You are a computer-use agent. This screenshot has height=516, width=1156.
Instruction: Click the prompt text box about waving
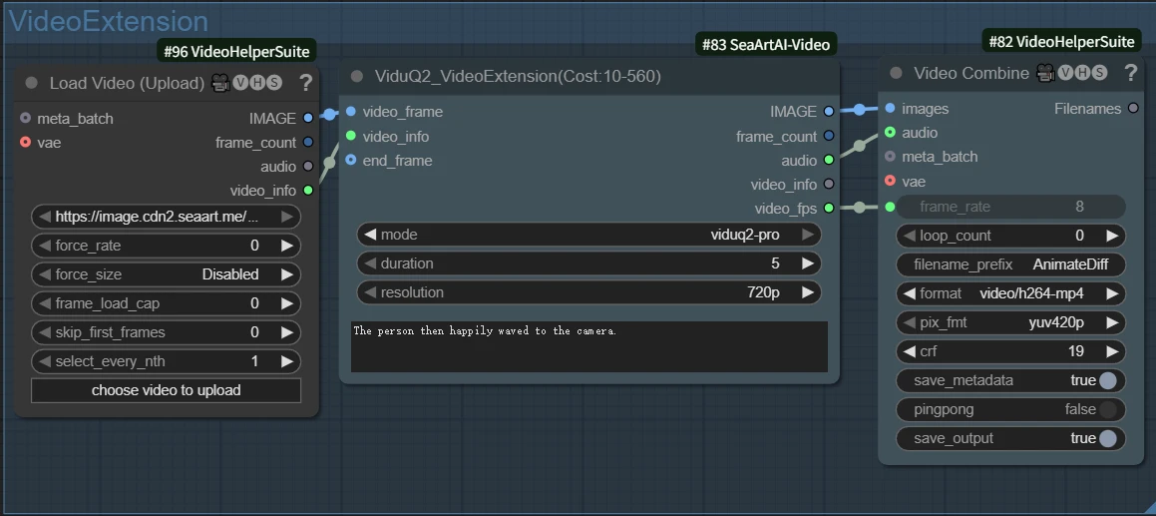click(588, 346)
